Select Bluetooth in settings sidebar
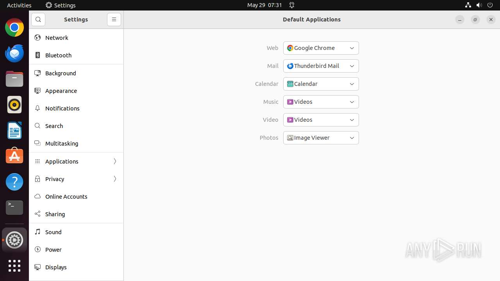The width and height of the screenshot is (500, 281). click(x=76, y=55)
